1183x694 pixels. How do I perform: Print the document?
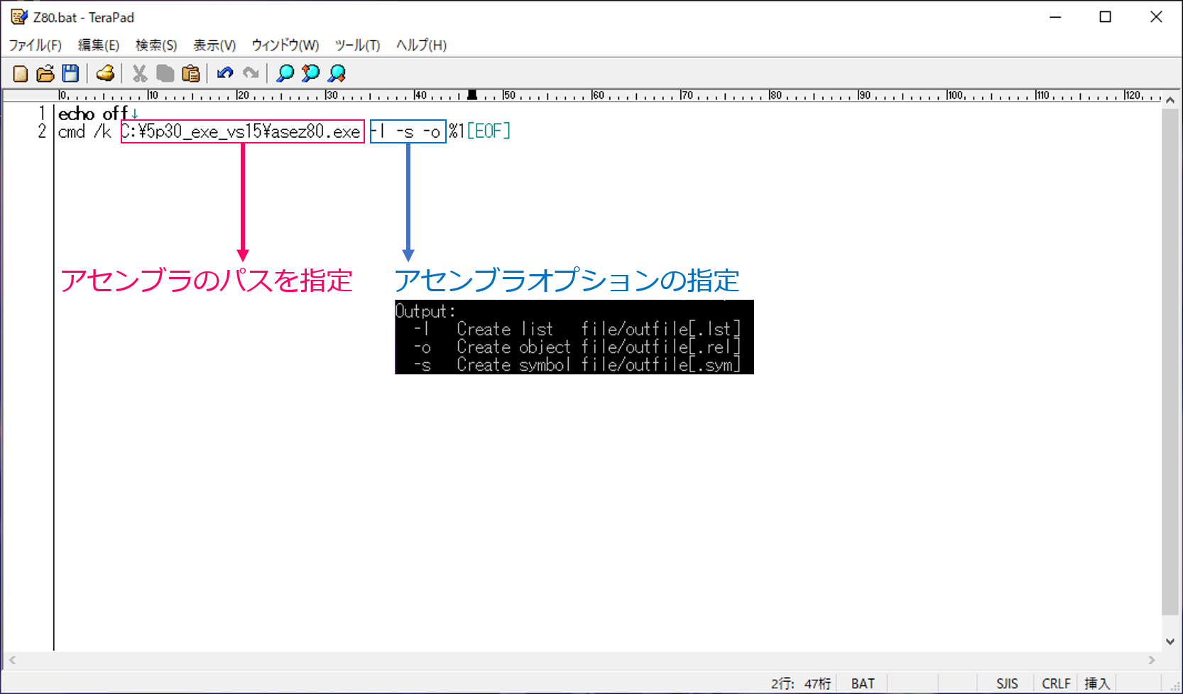pyautogui.click(x=105, y=73)
